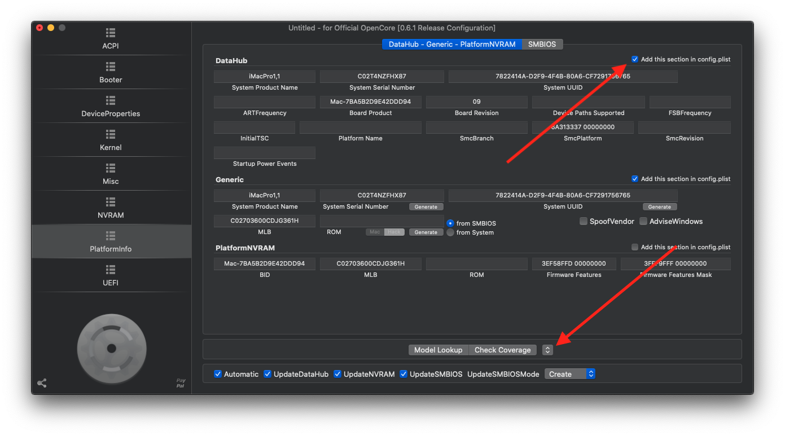The image size is (785, 436).
Task: Open the Kernel settings section
Action: tap(111, 140)
